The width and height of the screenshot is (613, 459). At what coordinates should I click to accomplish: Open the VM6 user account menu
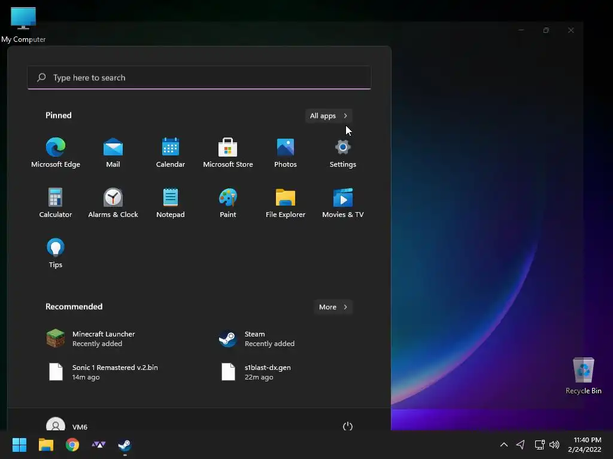[67, 426]
